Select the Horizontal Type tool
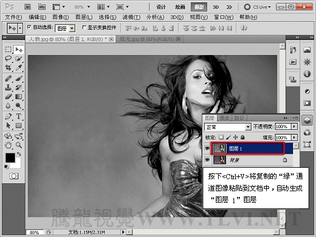Viewport: 316px width, 237px height. (x=19, y=116)
